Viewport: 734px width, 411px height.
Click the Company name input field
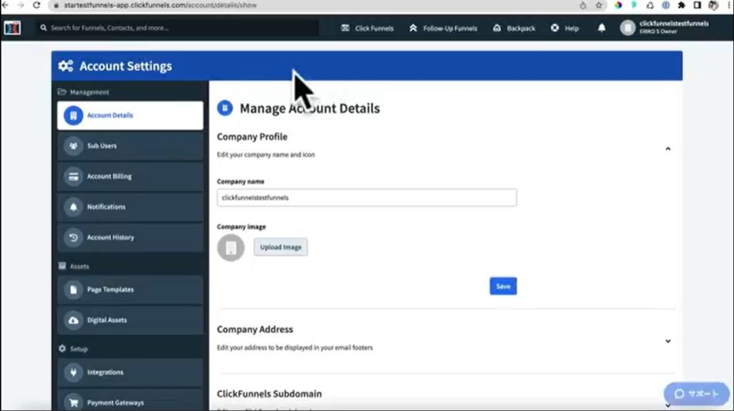click(366, 198)
